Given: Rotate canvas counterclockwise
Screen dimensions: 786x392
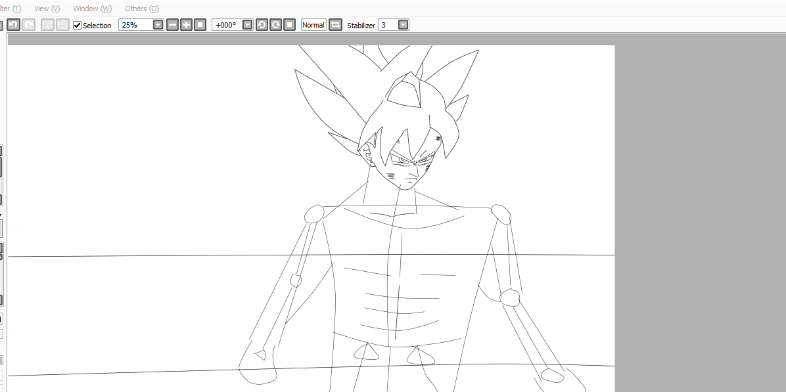Looking at the screenshot, I should (262, 24).
